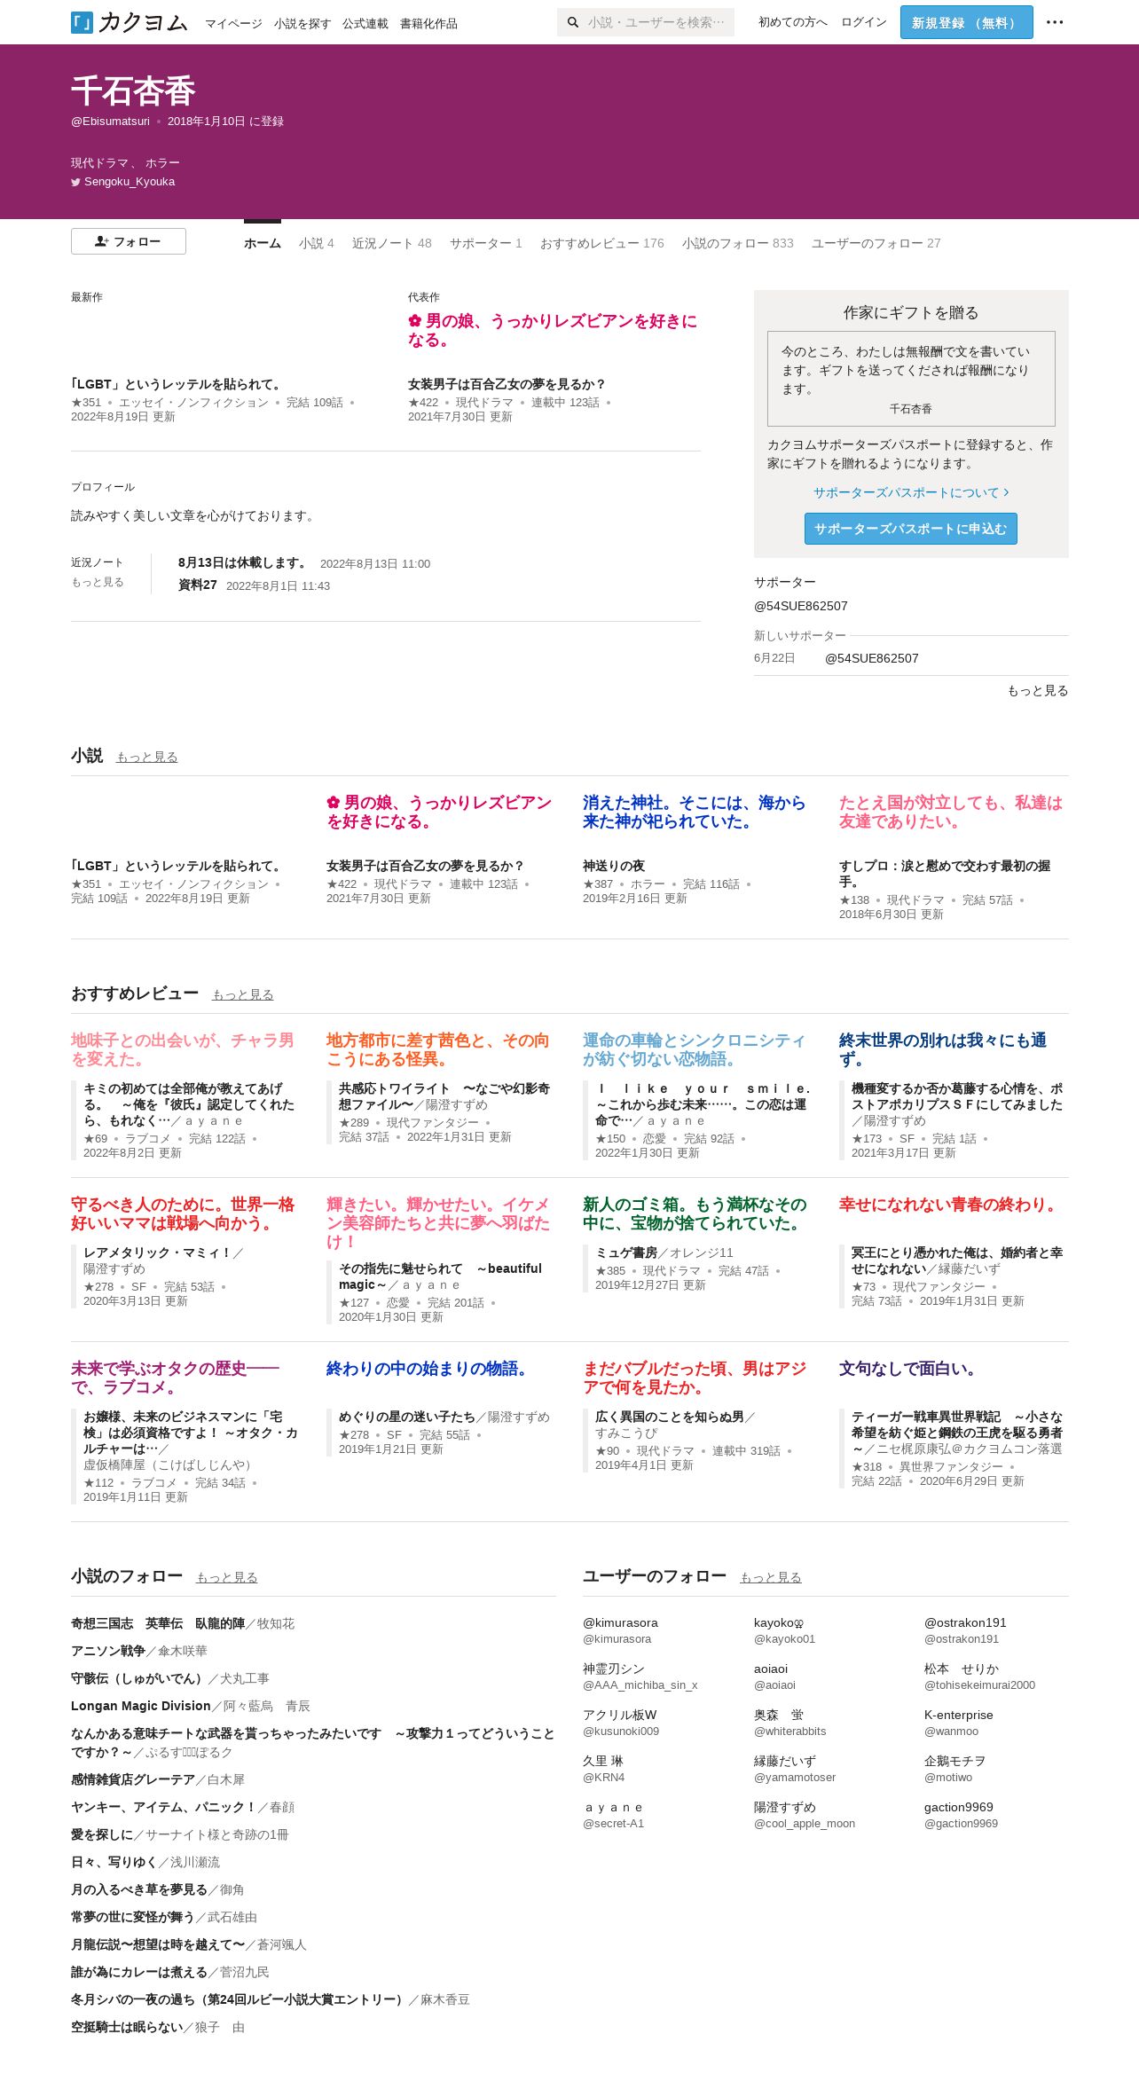Click もっと見る next to ユーザーのフォロー heading
This screenshot has height=2081, width=1139.
[771, 1577]
